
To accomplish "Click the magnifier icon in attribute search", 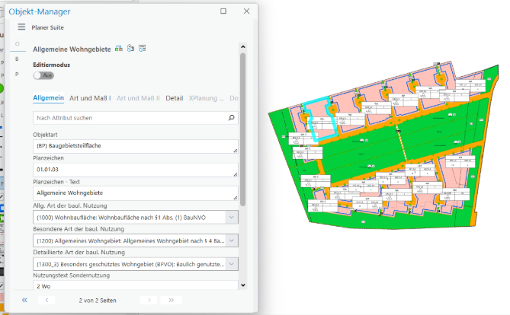I will [232, 118].
